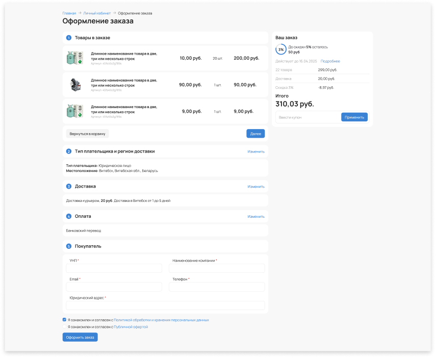Image resolution: width=436 pixels, height=358 pixels.
Task: Click Изменить in the Доставка section
Action: [256, 187]
